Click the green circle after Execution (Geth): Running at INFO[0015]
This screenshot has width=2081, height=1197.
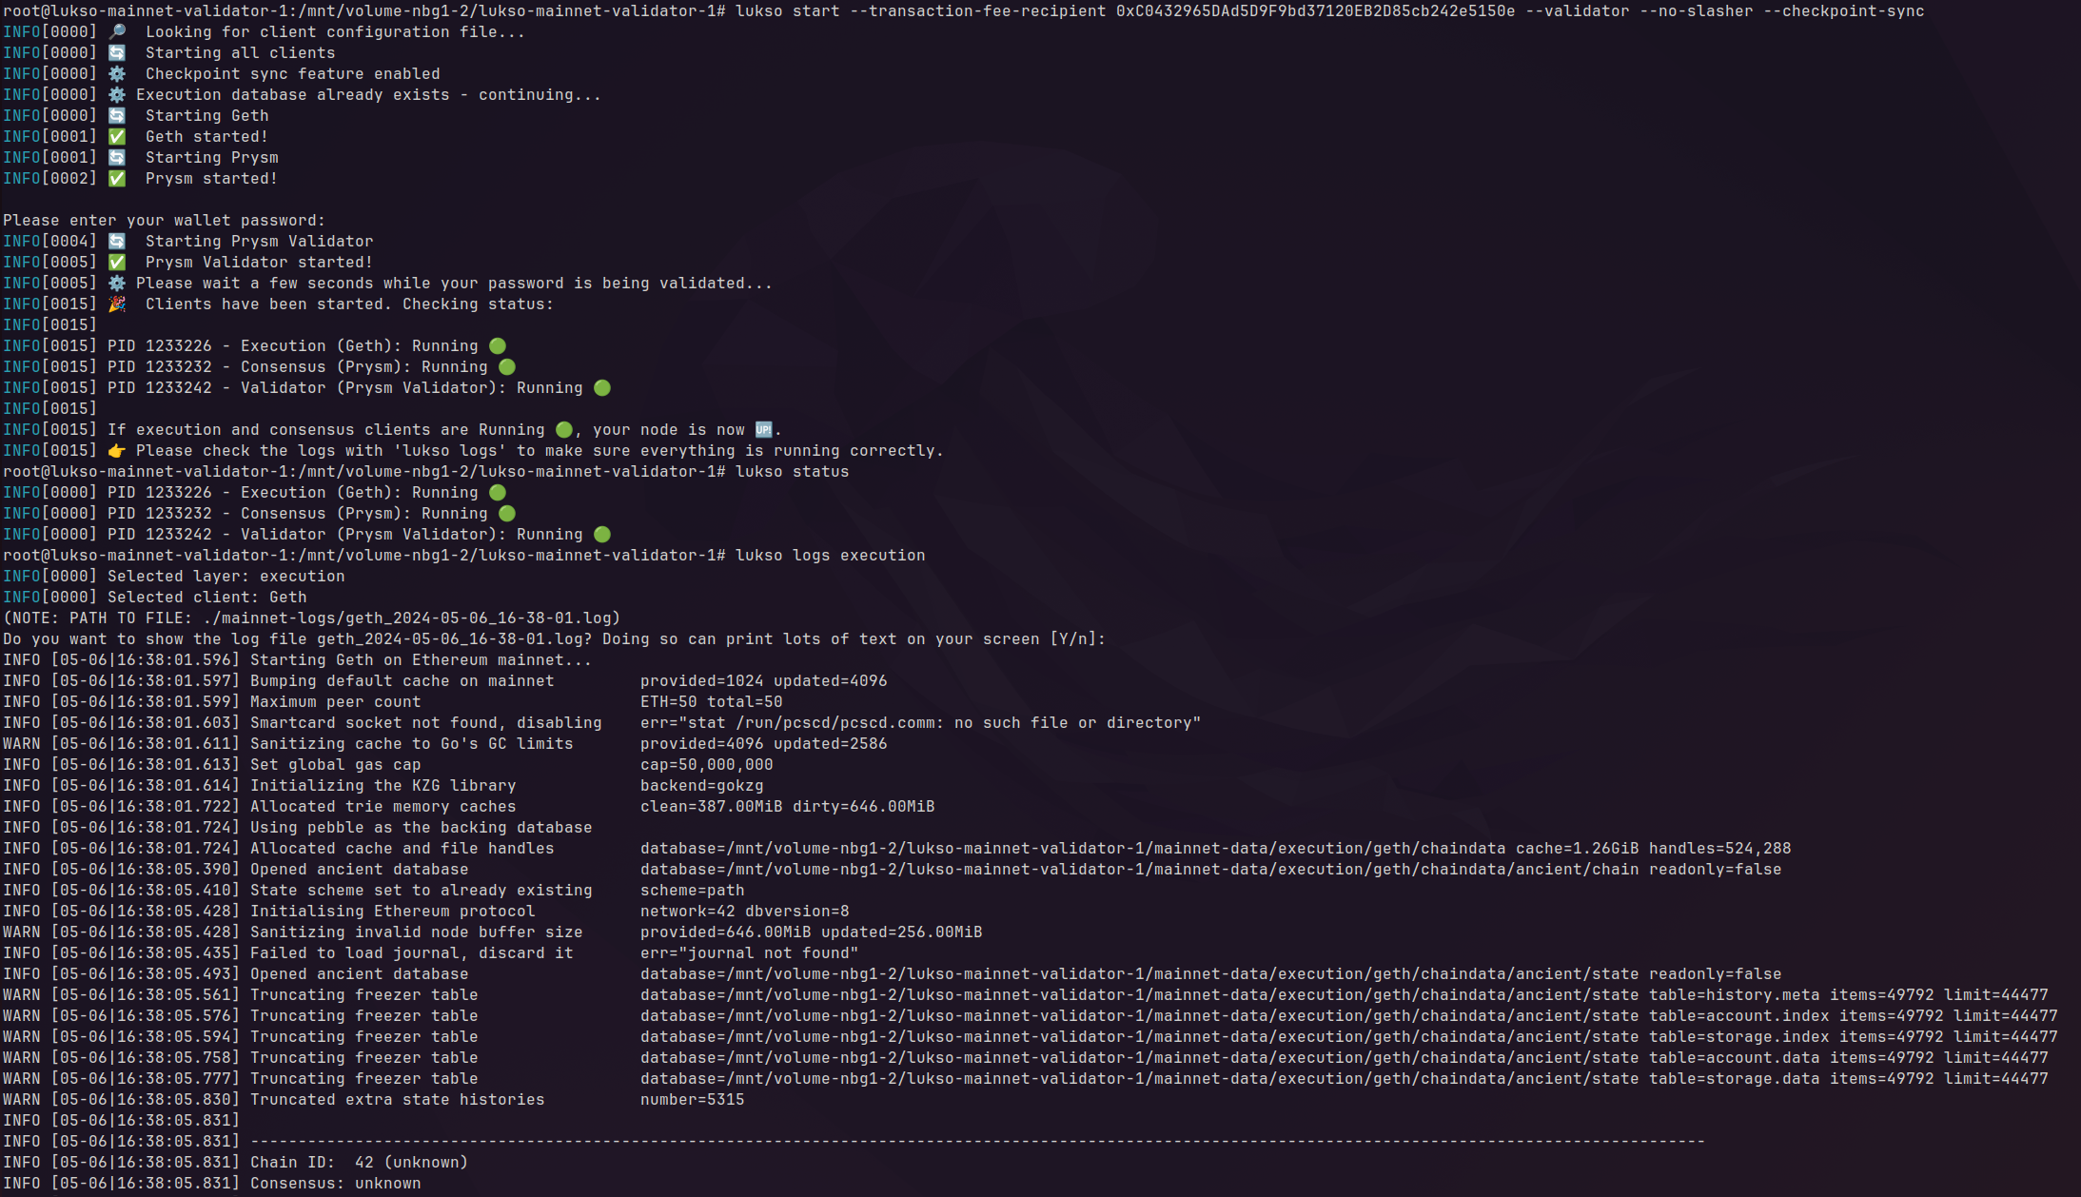(498, 346)
